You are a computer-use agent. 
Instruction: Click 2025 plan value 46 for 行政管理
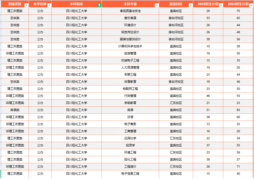(208, 96)
